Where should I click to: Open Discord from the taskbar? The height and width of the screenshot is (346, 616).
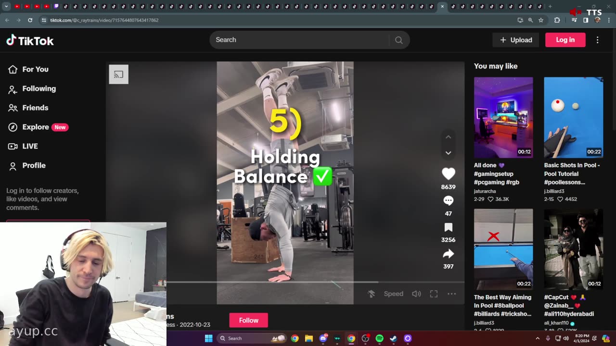coord(323,338)
